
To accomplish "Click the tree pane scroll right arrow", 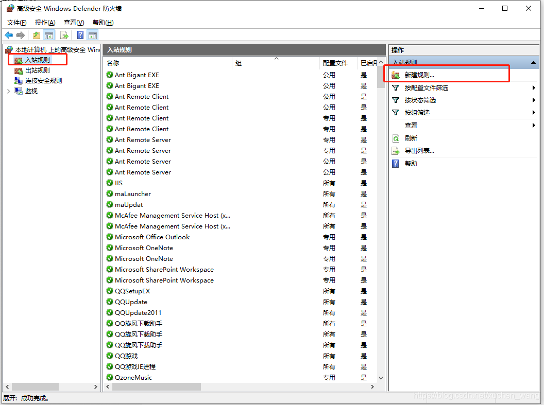I will [x=96, y=386].
